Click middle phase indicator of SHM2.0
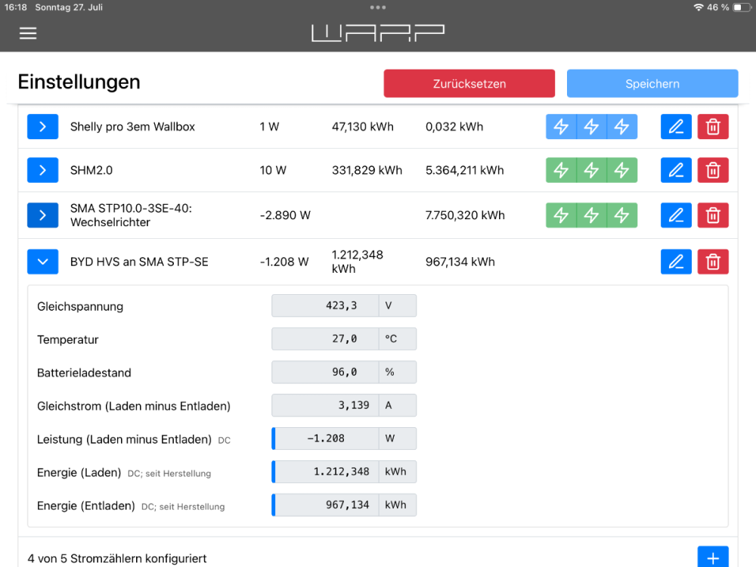The image size is (756, 567). click(x=591, y=170)
